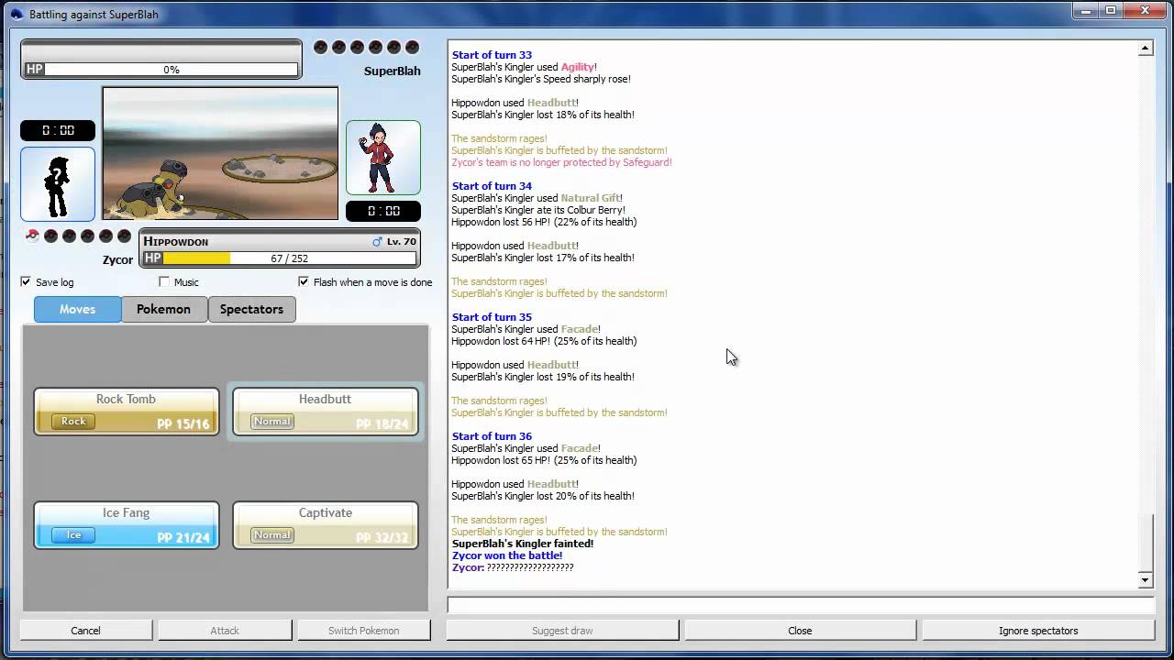This screenshot has height=660, width=1174.
Task: Click the chat message input field
Action: [800, 604]
